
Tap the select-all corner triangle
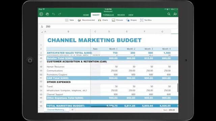42,32
